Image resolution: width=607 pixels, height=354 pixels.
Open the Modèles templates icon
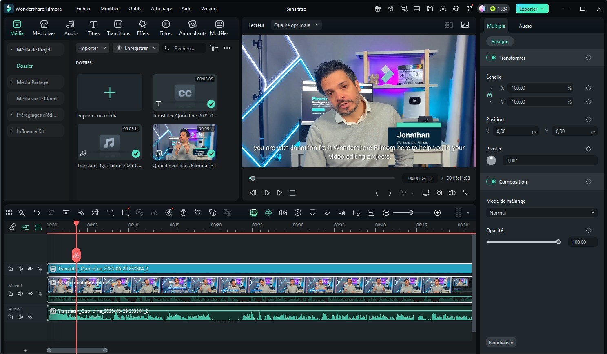coord(219,24)
